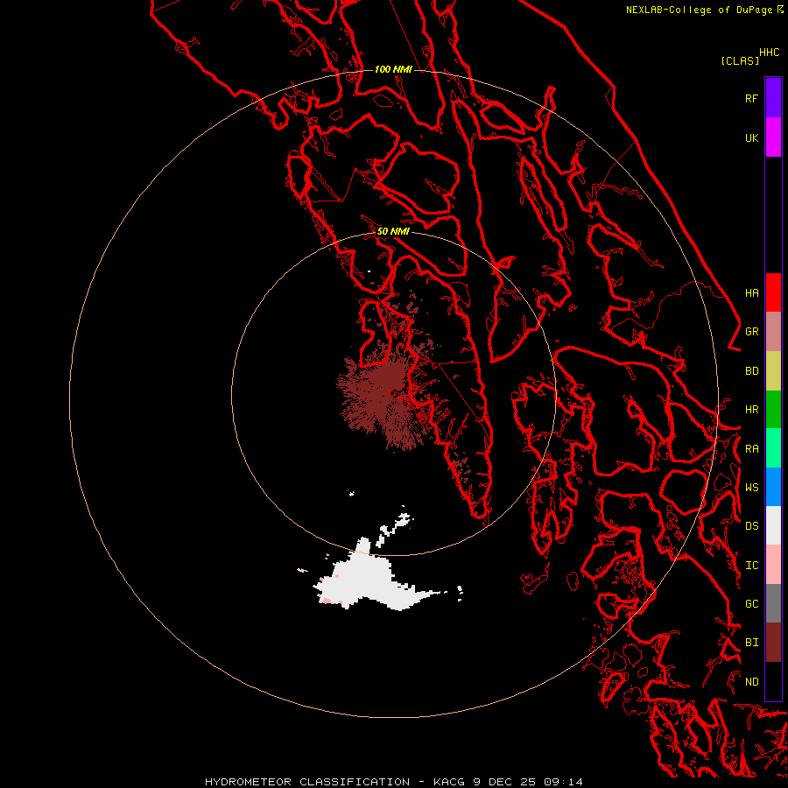
Task: Click the BD yellow legend swatch
Action: 773,371
